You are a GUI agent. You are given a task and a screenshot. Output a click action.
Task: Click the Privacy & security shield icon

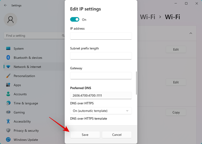(8, 130)
